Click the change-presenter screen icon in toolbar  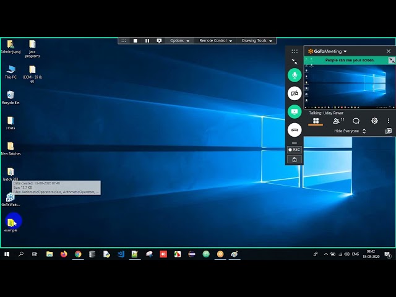159,41
